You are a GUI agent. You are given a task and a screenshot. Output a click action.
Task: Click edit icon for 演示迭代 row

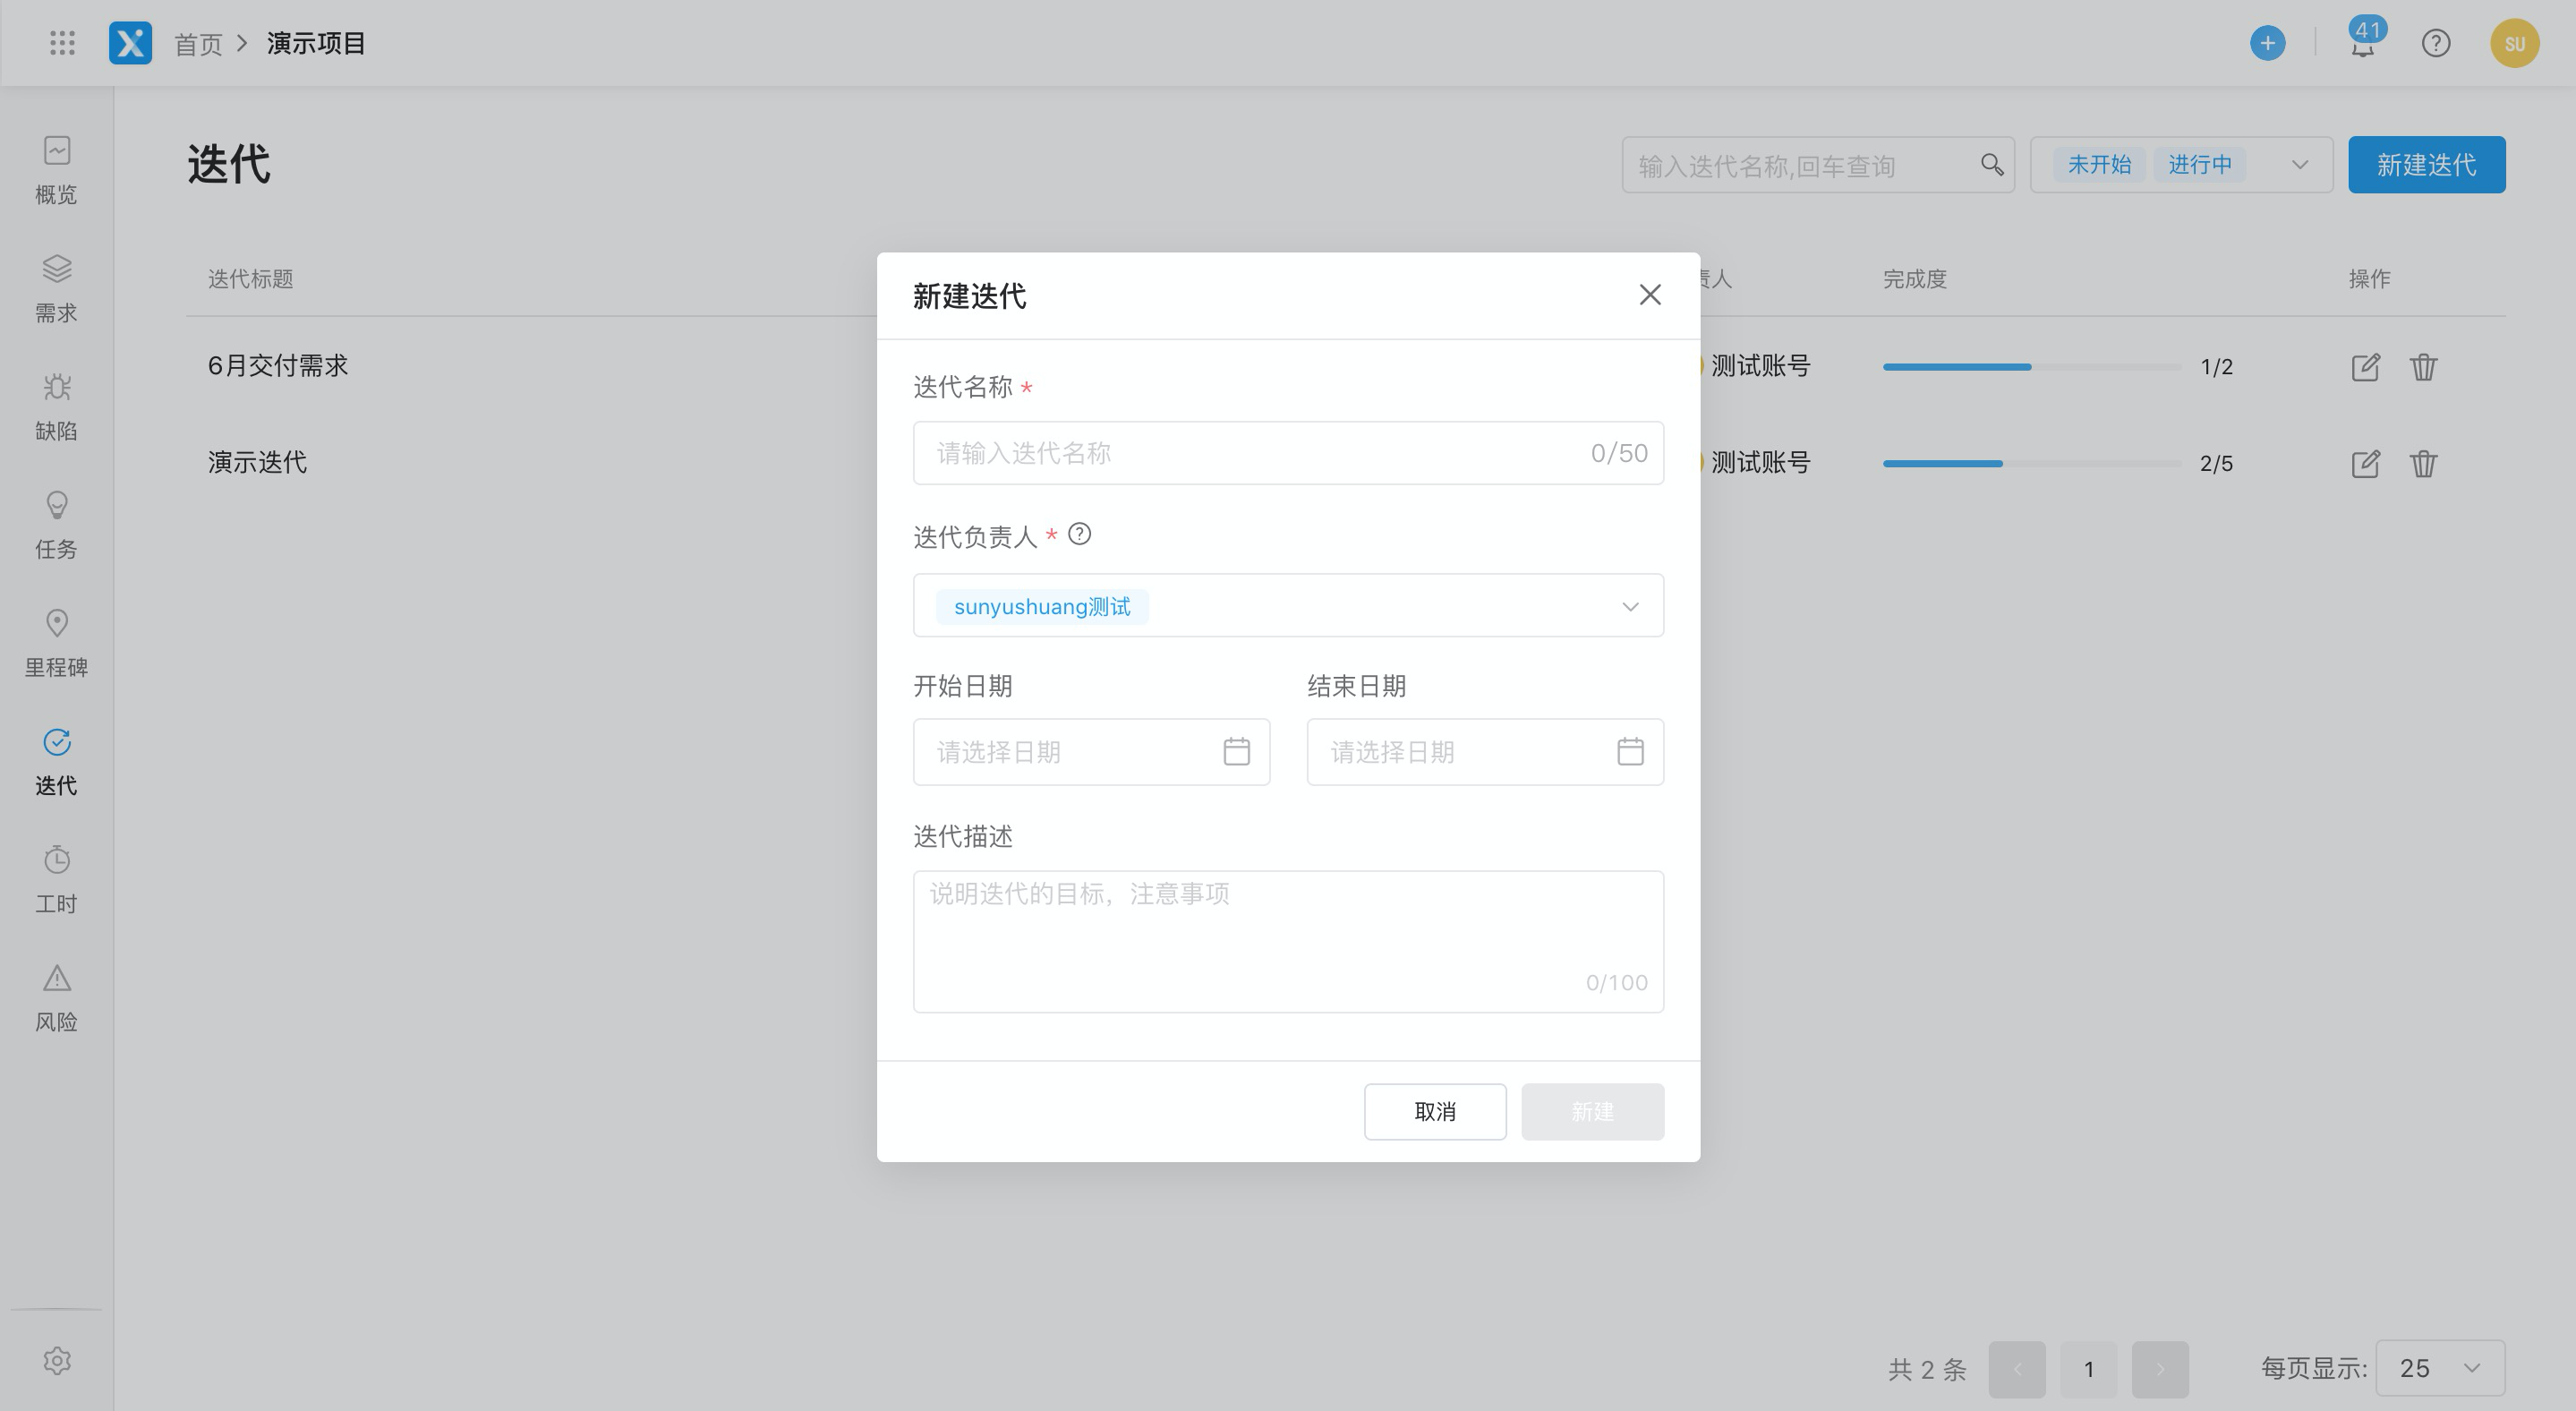click(2365, 464)
